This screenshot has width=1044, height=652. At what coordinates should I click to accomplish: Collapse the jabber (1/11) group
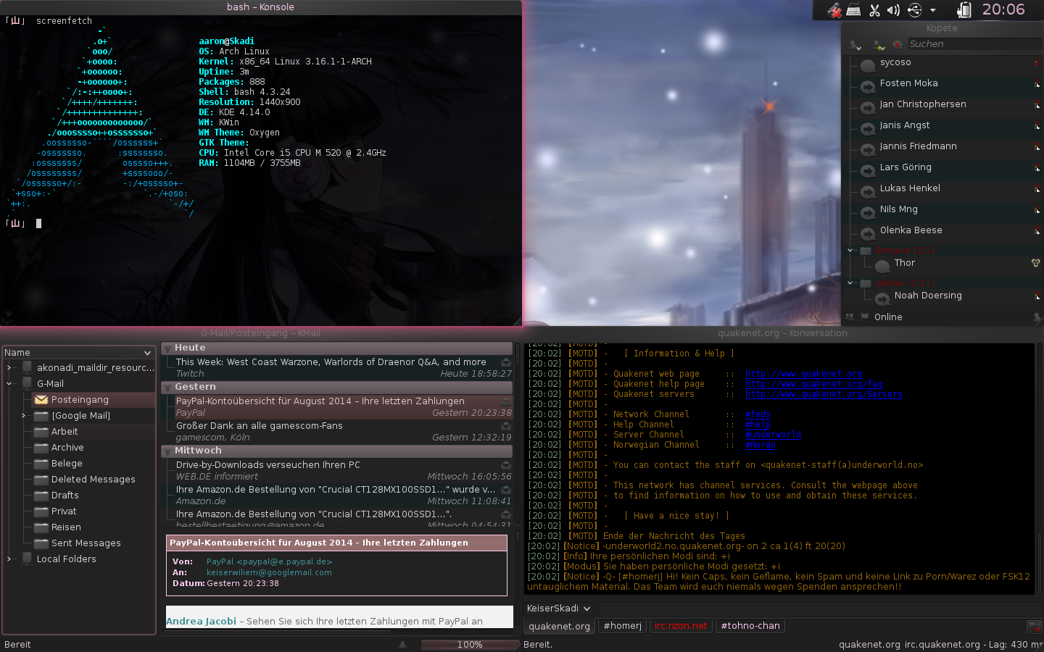point(850,283)
